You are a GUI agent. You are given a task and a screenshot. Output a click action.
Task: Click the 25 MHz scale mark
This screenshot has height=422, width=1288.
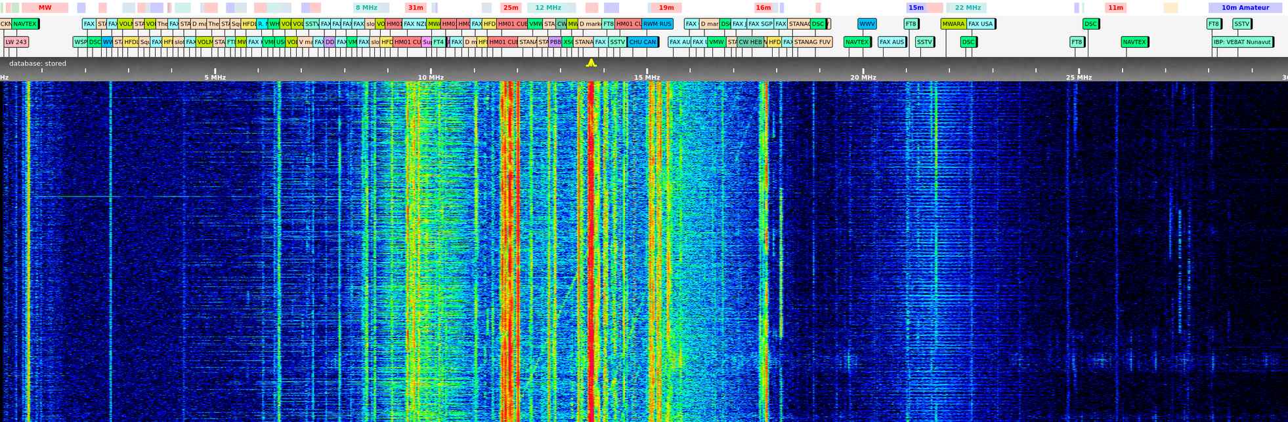pos(1079,77)
